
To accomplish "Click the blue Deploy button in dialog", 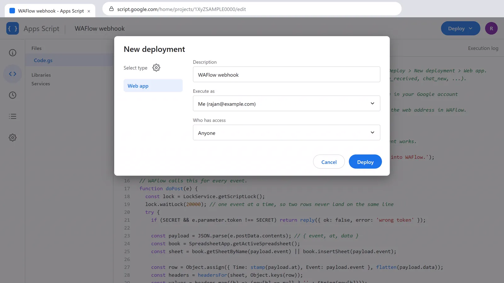I will pyautogui.click(x=365, y=162).
